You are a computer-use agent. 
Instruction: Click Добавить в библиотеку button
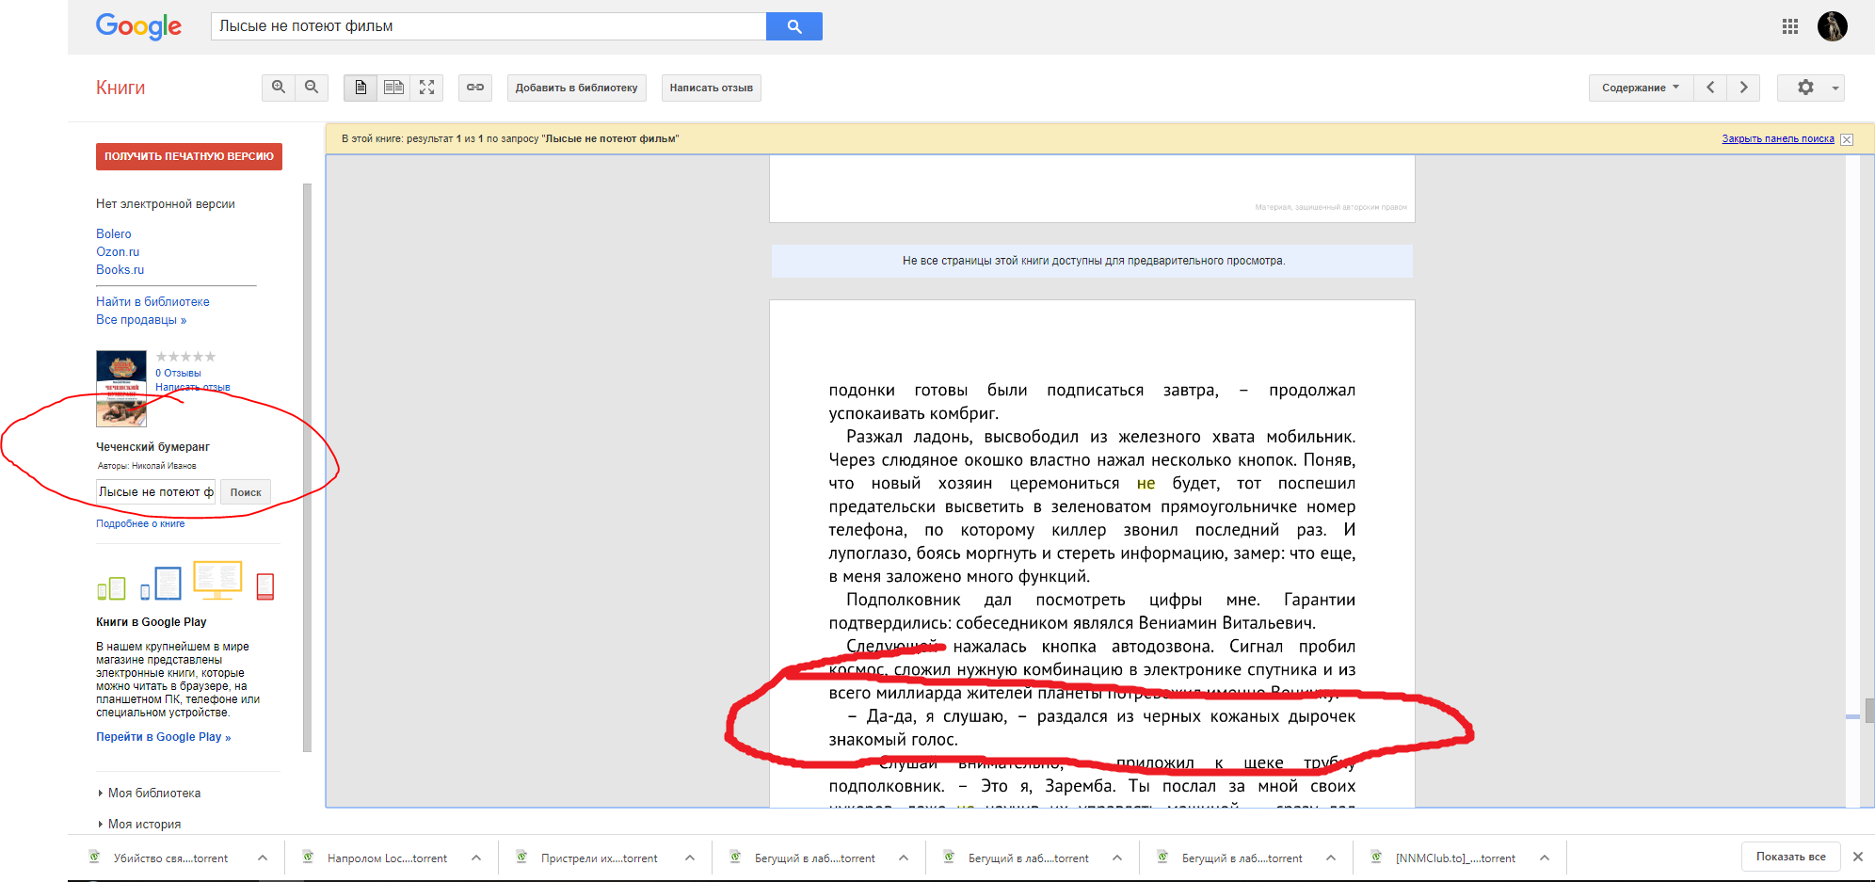(576, 88)
